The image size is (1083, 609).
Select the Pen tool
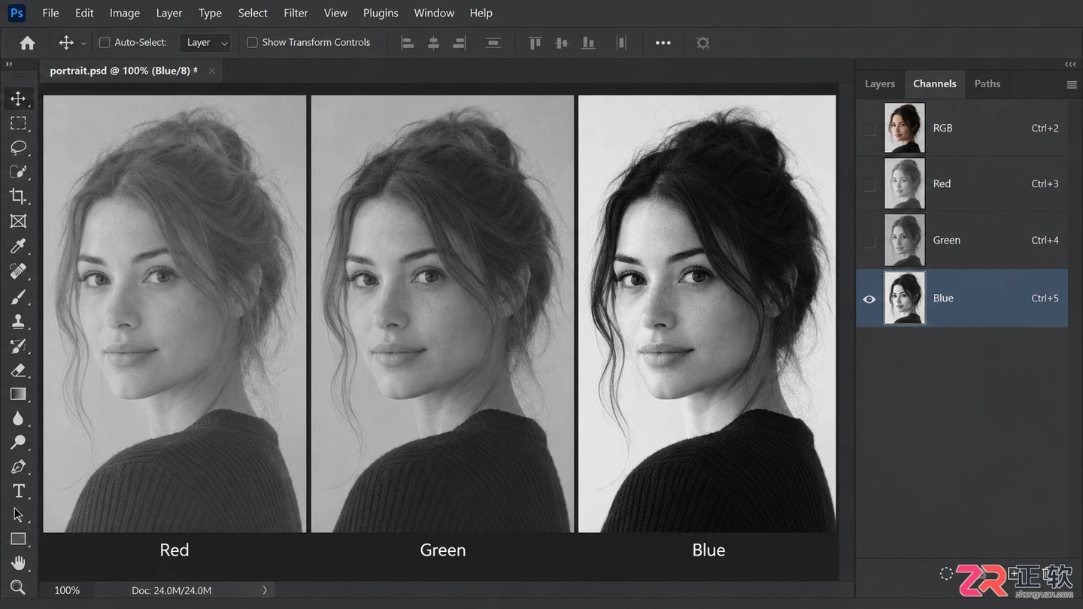pyautogui.click(x=18, y=467)
